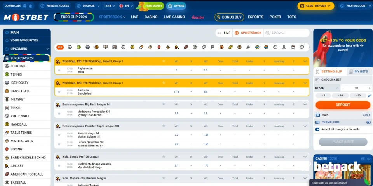Filter events by the football icon
Image resolution: width=373 pixels, height=186 pixels.
70,47
